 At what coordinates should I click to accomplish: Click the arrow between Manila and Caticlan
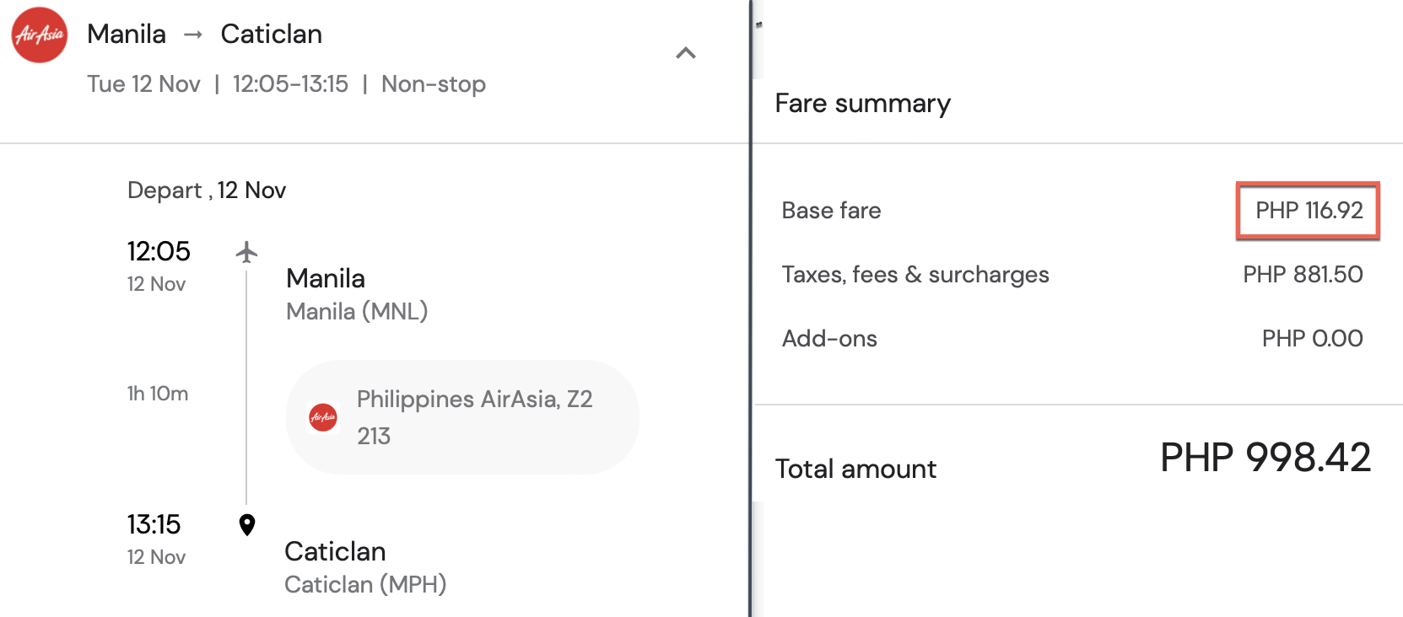click(x=193, y=35)
